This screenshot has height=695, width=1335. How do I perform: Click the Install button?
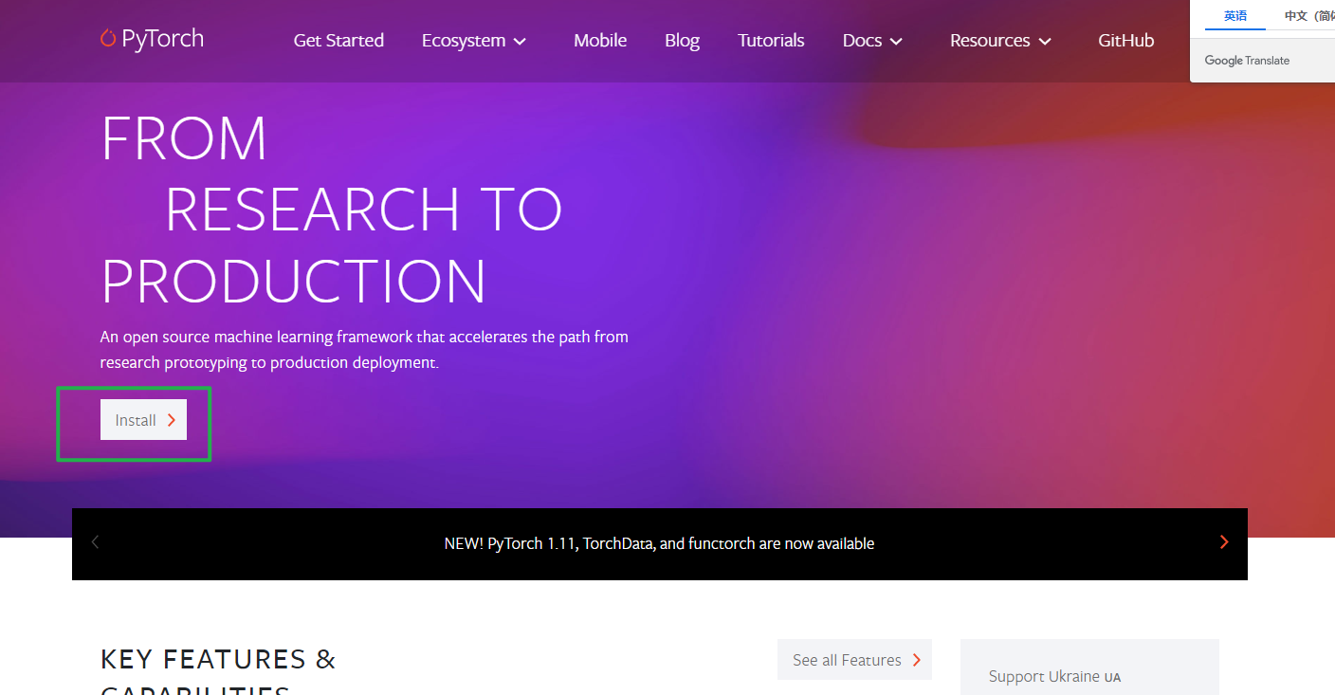[x=143, y=420]
